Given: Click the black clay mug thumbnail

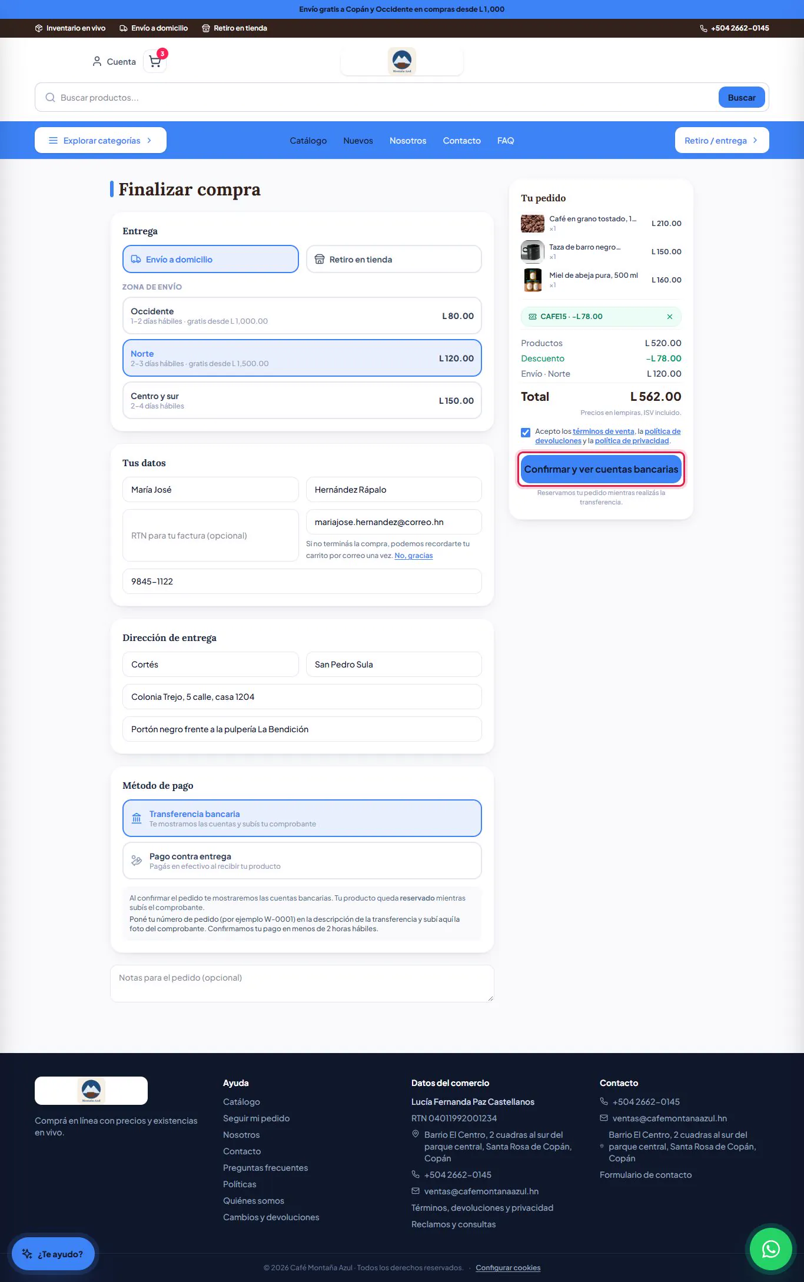Looking at the screenshot, I should [533, 252].
